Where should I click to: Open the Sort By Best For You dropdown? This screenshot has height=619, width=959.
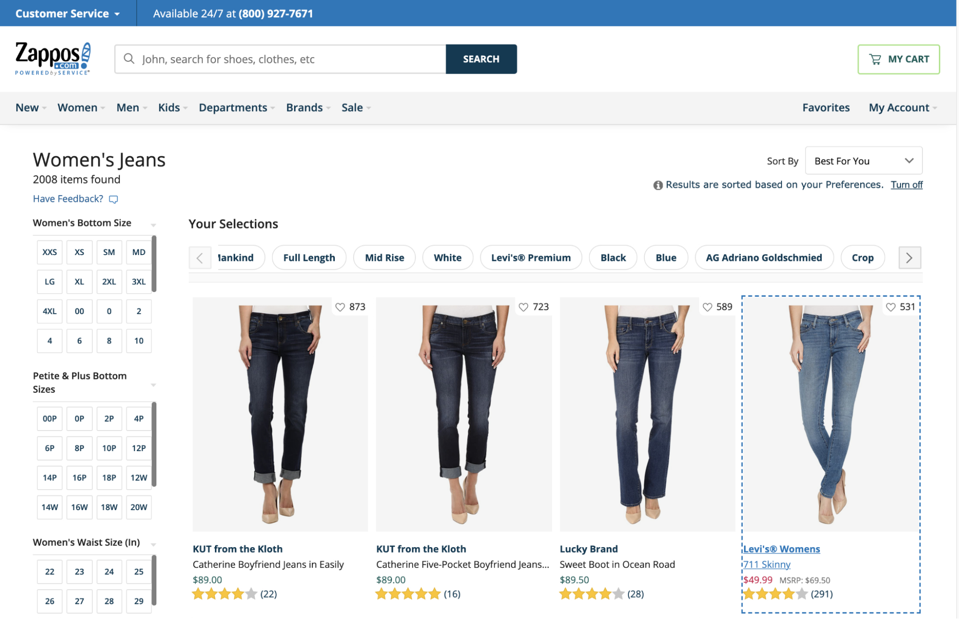point(864,161)
